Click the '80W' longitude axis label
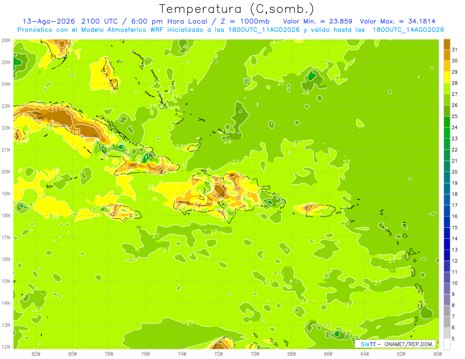Image resolution: width=465 pixels, height=359 pixels. [72, 353]
